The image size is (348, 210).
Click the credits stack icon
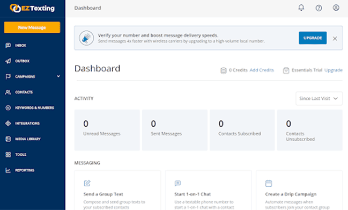coord(223,70)
